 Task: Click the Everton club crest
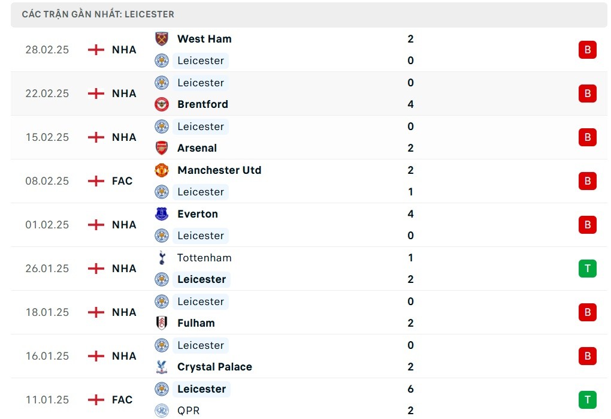(162, 214)
